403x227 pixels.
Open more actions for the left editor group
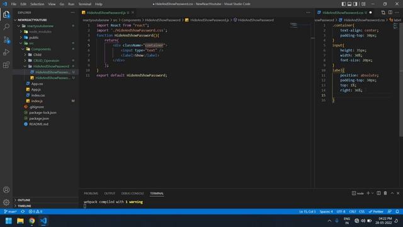pyautogui.click(x=308, y=13)
